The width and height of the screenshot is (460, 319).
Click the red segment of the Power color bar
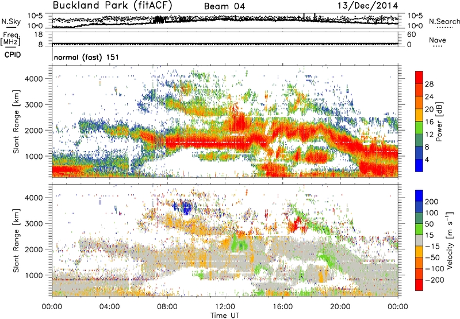pyautogui.click(x=419, y=77)
